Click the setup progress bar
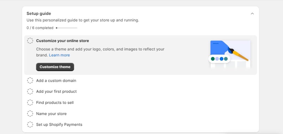The height and width of the screenshot is (134, 283). (67, 28)
